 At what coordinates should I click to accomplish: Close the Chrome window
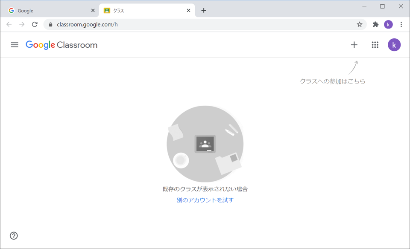(401, 6)
